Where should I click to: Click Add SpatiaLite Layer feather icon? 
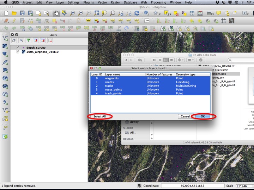[5, 62]
